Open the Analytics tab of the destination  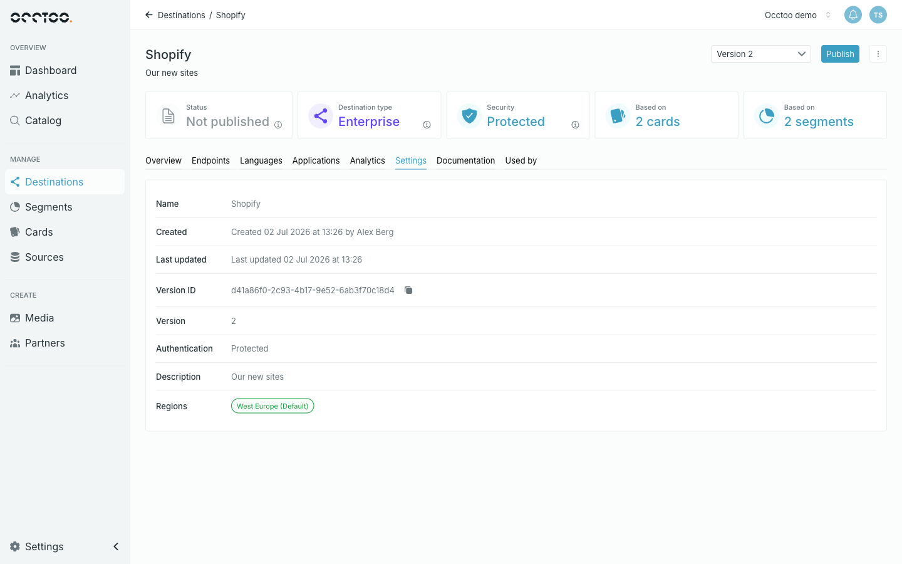pyautogui.click(x=368, y=161)
